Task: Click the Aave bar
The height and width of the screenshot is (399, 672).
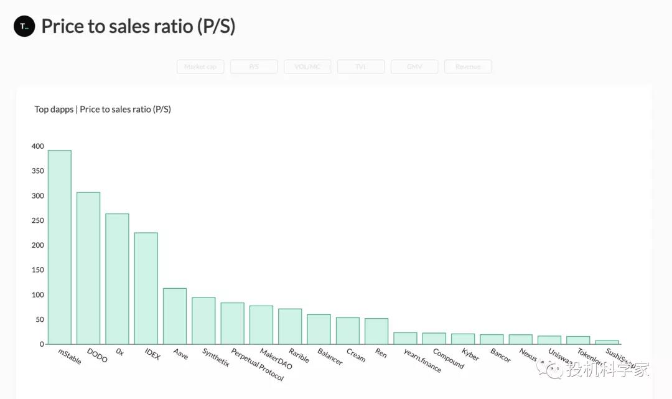Action: tap(175, 316)
